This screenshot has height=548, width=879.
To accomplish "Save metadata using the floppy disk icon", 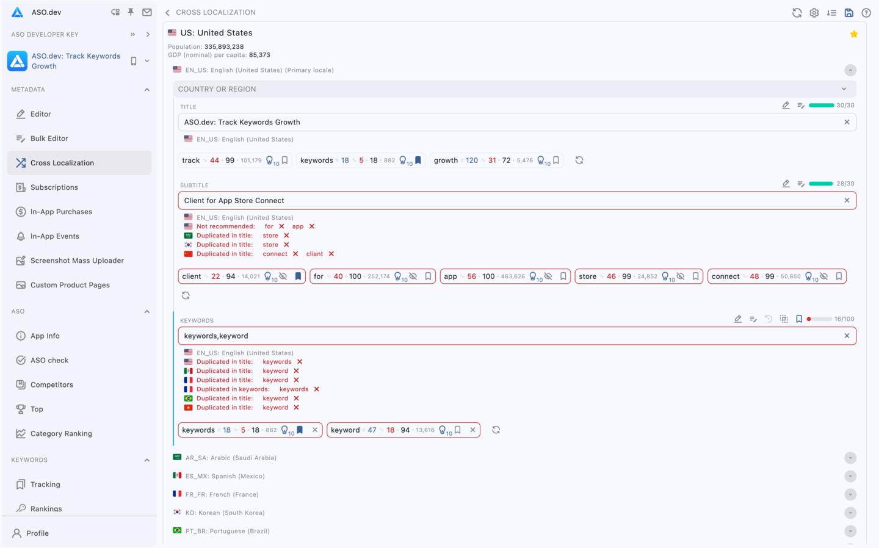I will click(848, 12).
